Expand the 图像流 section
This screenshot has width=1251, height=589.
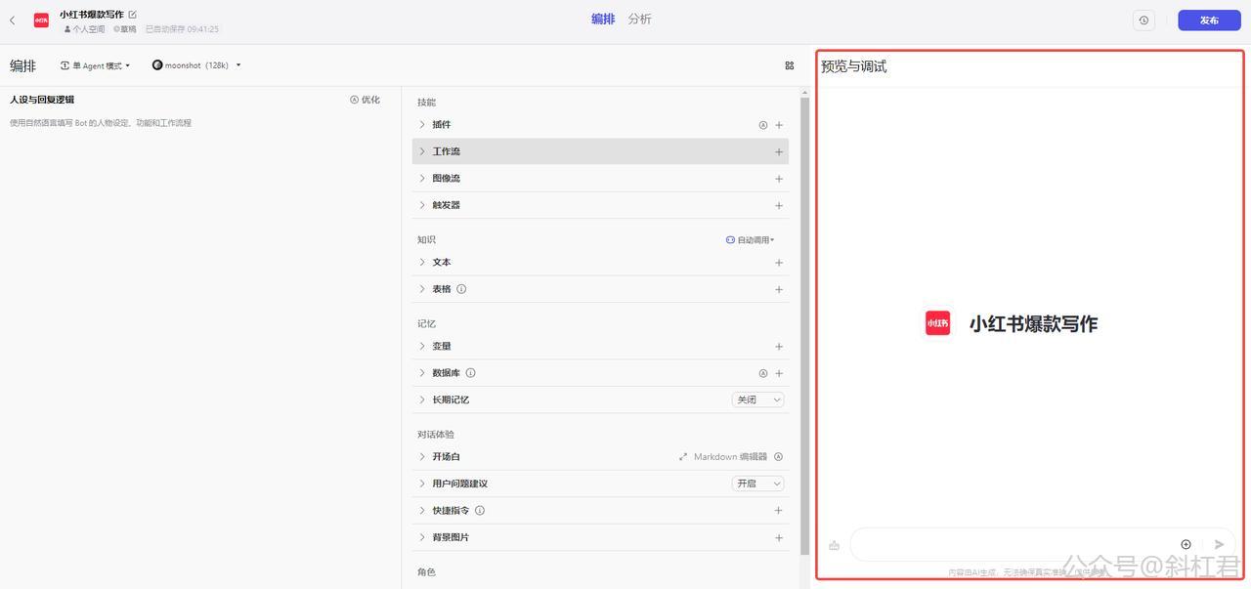[422, 179]
